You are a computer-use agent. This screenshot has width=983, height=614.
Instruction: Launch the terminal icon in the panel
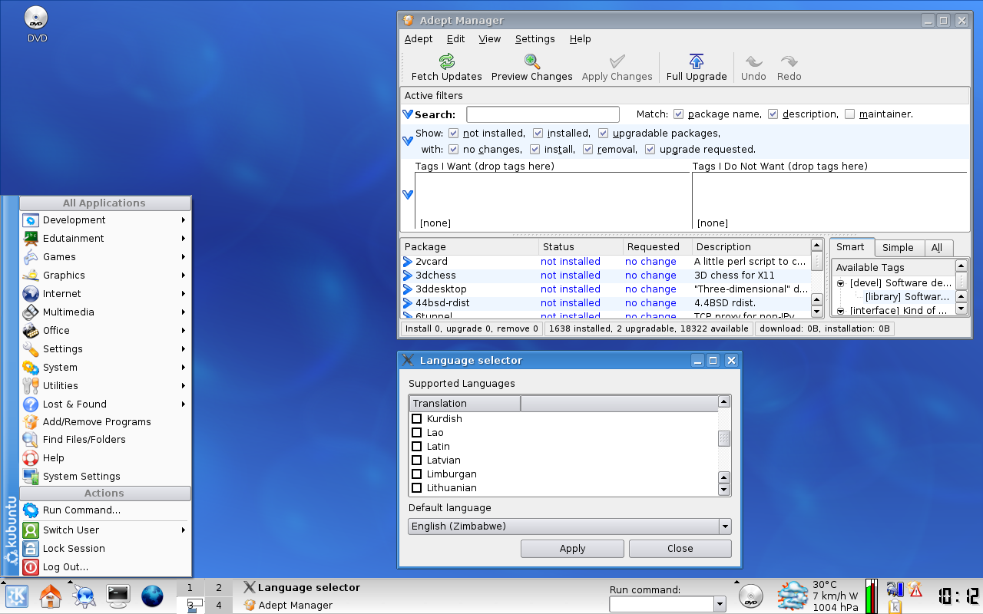point(118,596)
